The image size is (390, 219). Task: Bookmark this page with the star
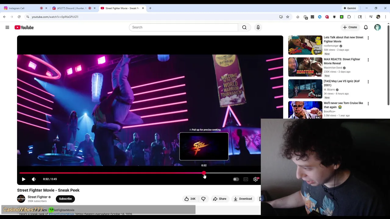288,17
